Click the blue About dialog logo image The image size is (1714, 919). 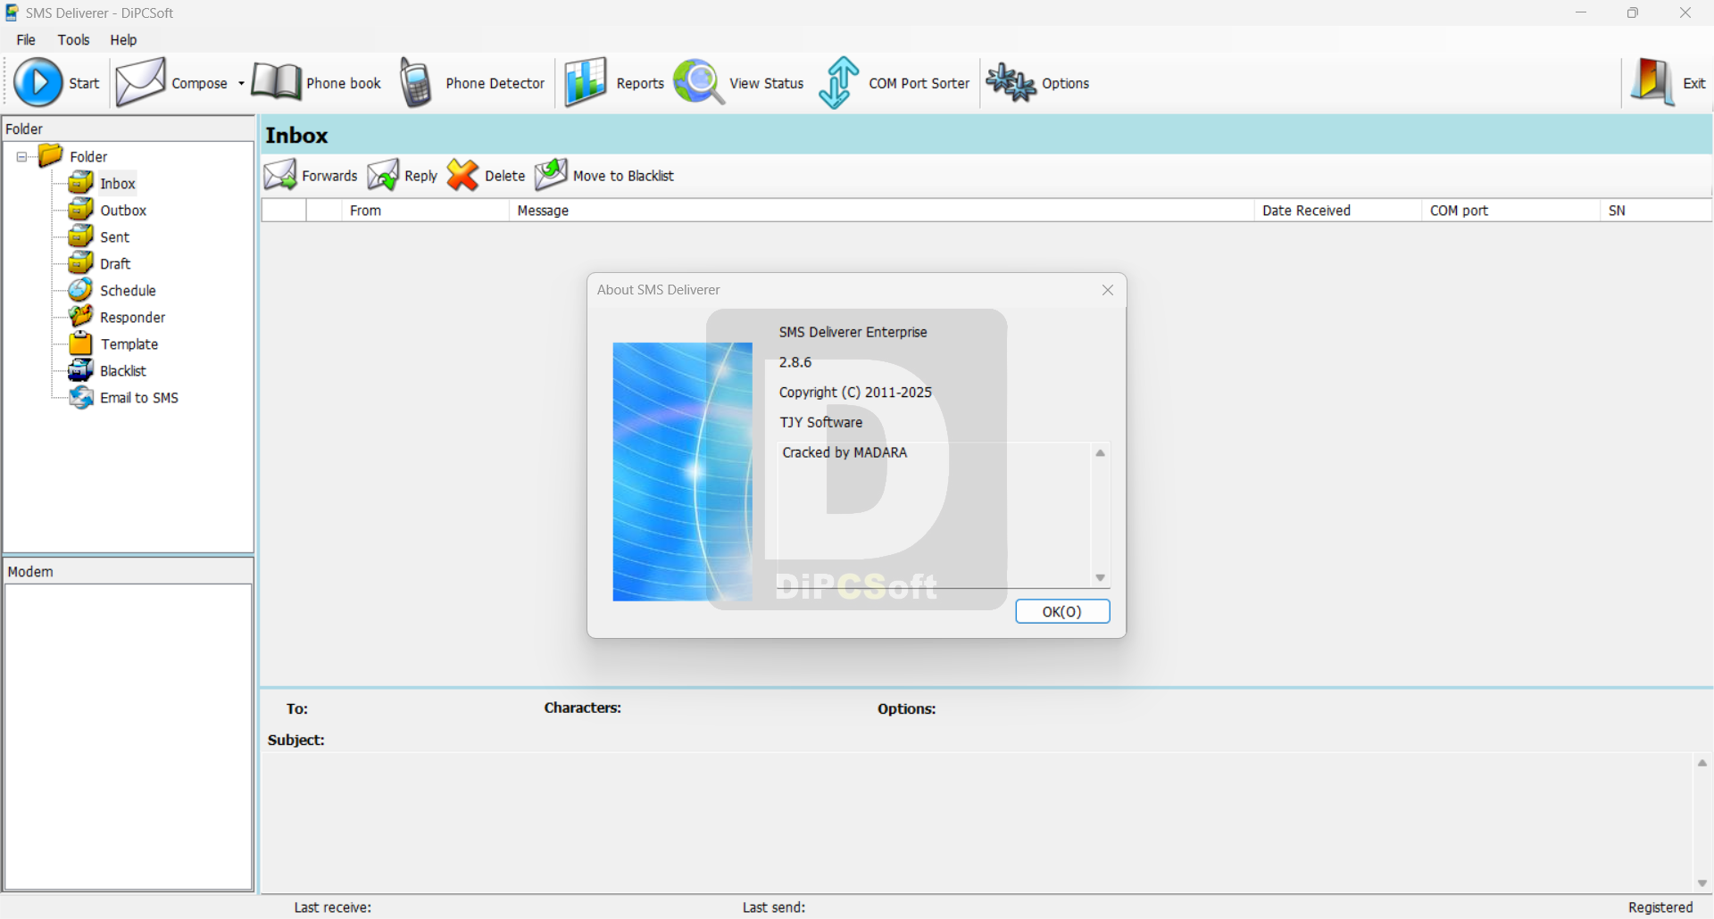click(x=682, y=472)
